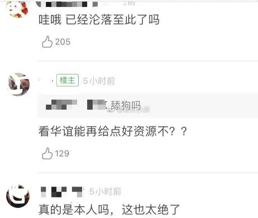Image resolution: width=258 pixels, height=218 pixels.
Task: Click the faint username left of 楼主 badge
Action: click(x=46, y=80)
